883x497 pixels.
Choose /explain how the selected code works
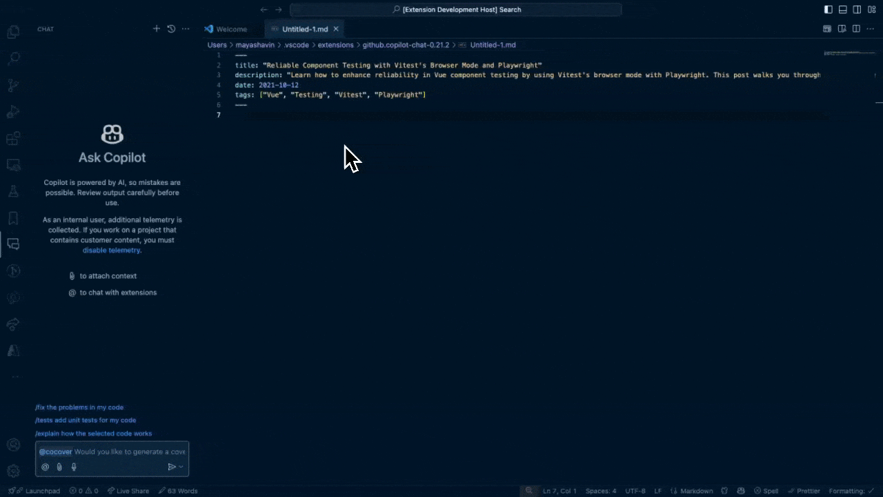tap(93, 433)
